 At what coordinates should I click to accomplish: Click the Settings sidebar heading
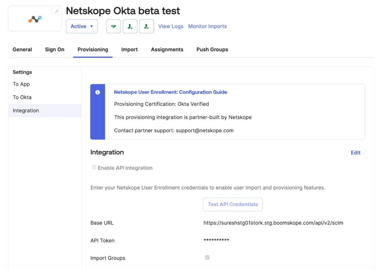(x=22, y=72)
